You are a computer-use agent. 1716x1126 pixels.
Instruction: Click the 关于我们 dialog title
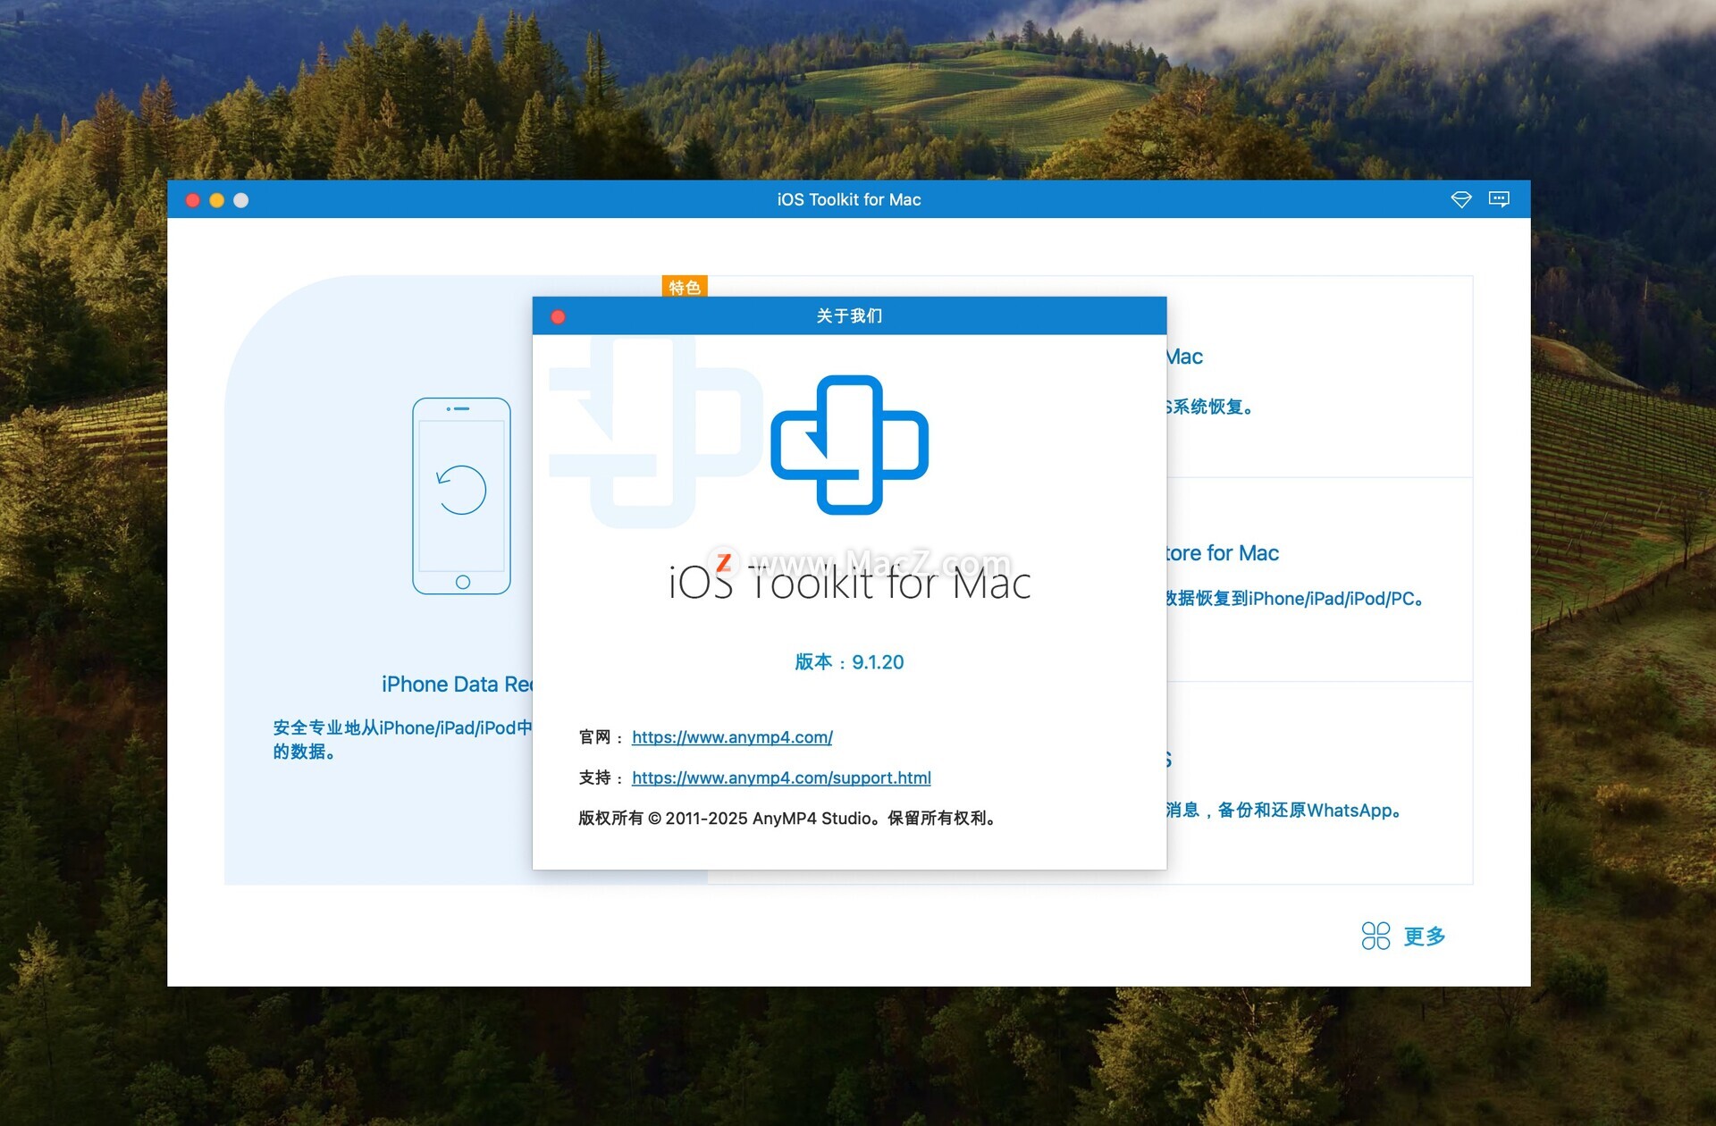[849, 315]
